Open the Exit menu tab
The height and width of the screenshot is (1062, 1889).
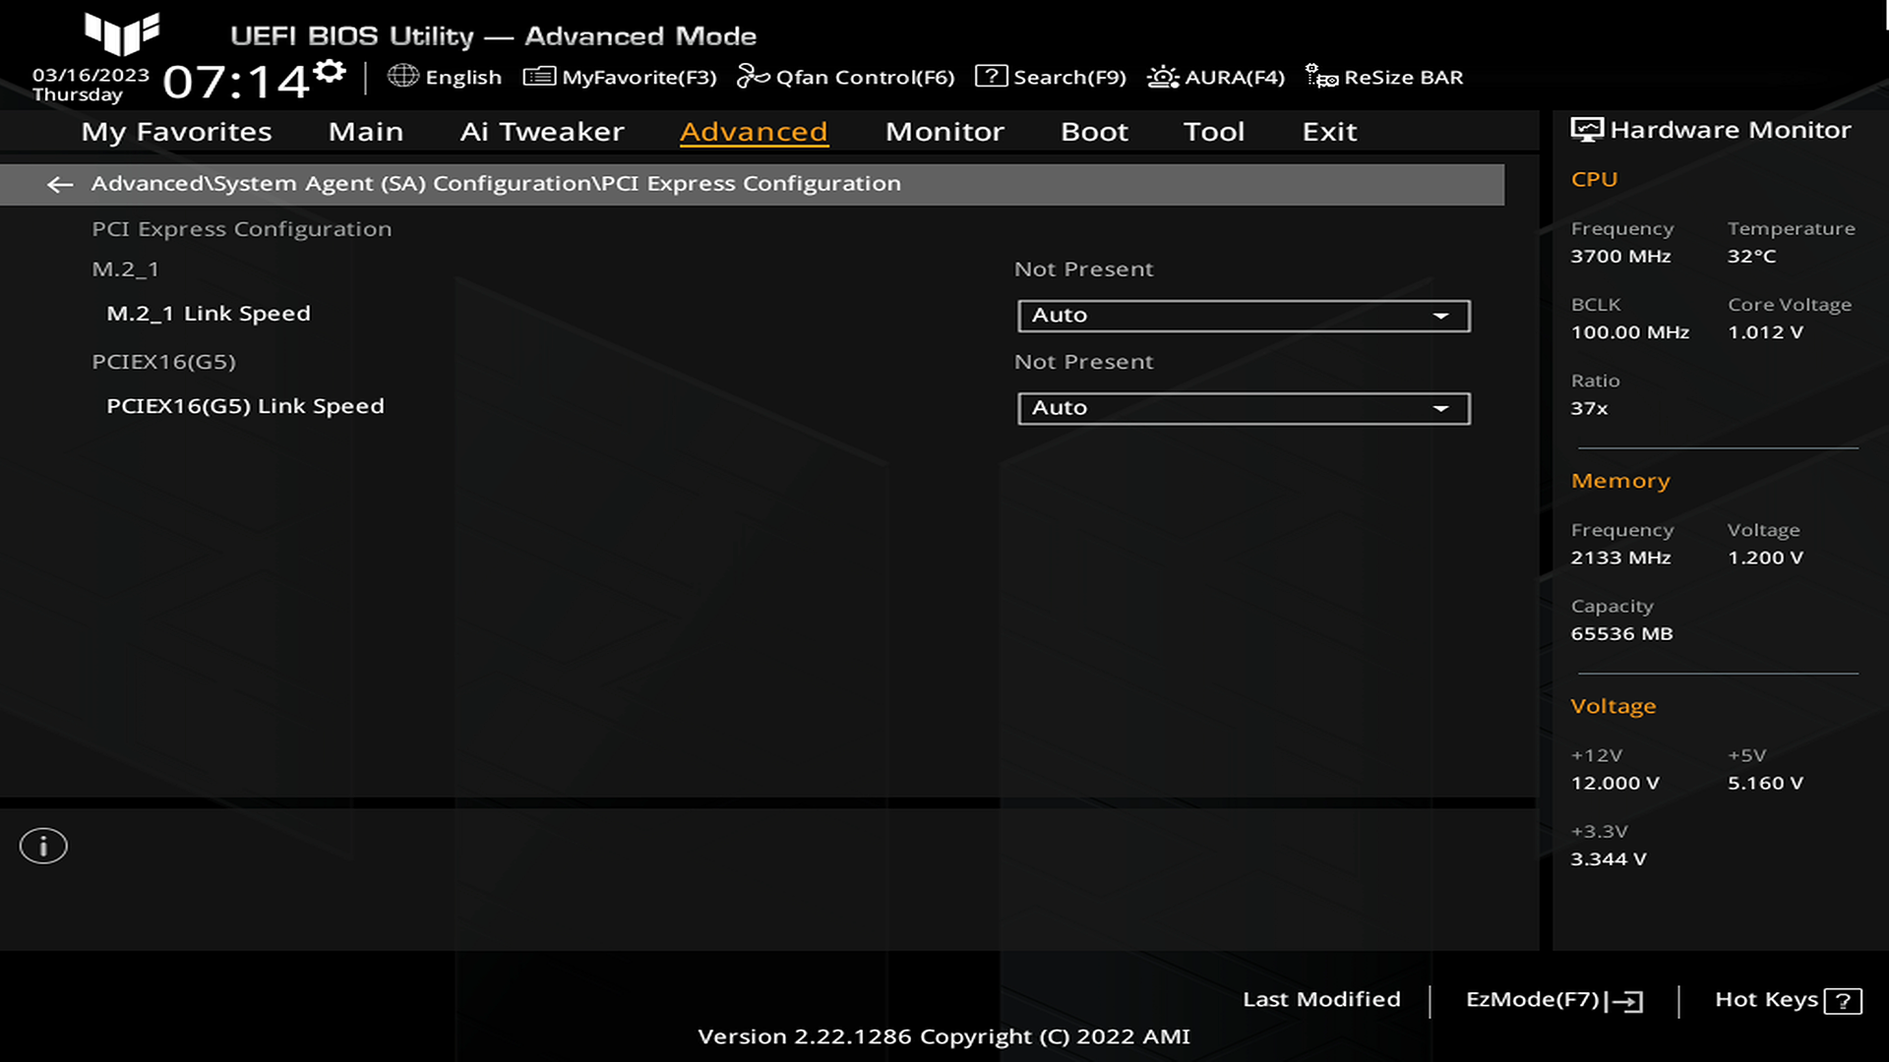click(1328, 132)
